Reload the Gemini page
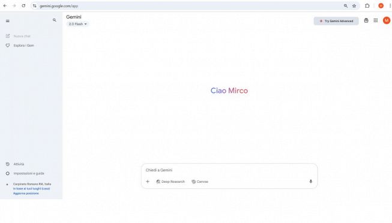The height and width of the screenshot is (223, 392). 23,6
